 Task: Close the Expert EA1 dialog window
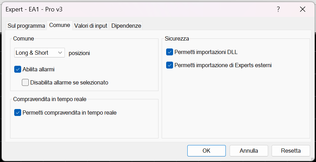(x=302, y=10)
